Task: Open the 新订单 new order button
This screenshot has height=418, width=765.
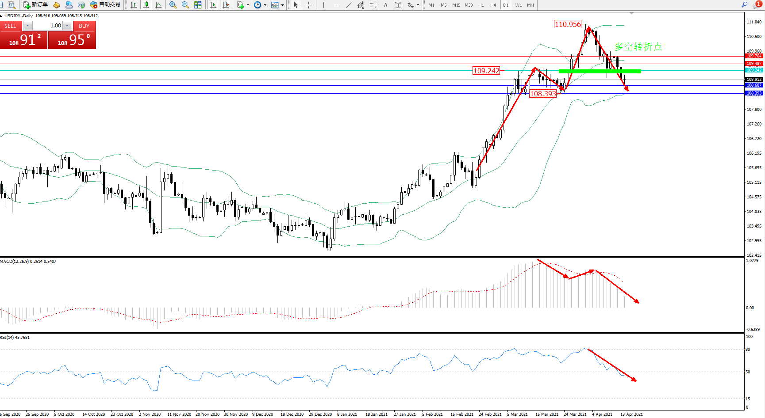Action: pyautogui.click(x=36, y=5)
